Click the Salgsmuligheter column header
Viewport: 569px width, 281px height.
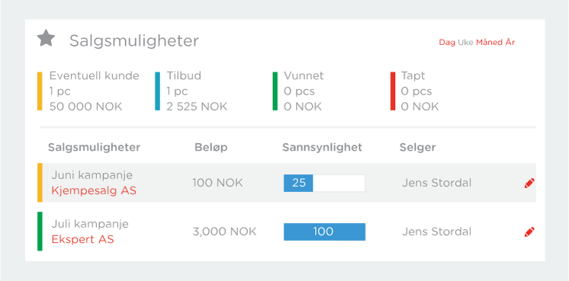click(x=94, y=148)
